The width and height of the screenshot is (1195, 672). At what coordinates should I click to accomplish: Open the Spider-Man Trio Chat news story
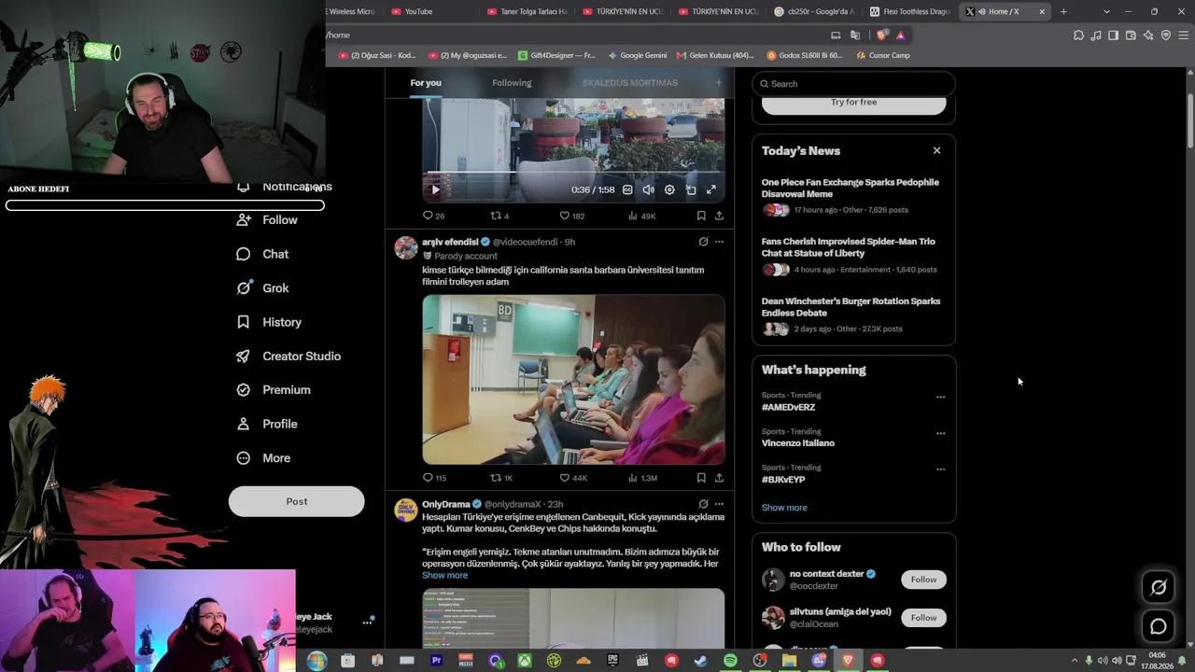(x=853, y=255)
